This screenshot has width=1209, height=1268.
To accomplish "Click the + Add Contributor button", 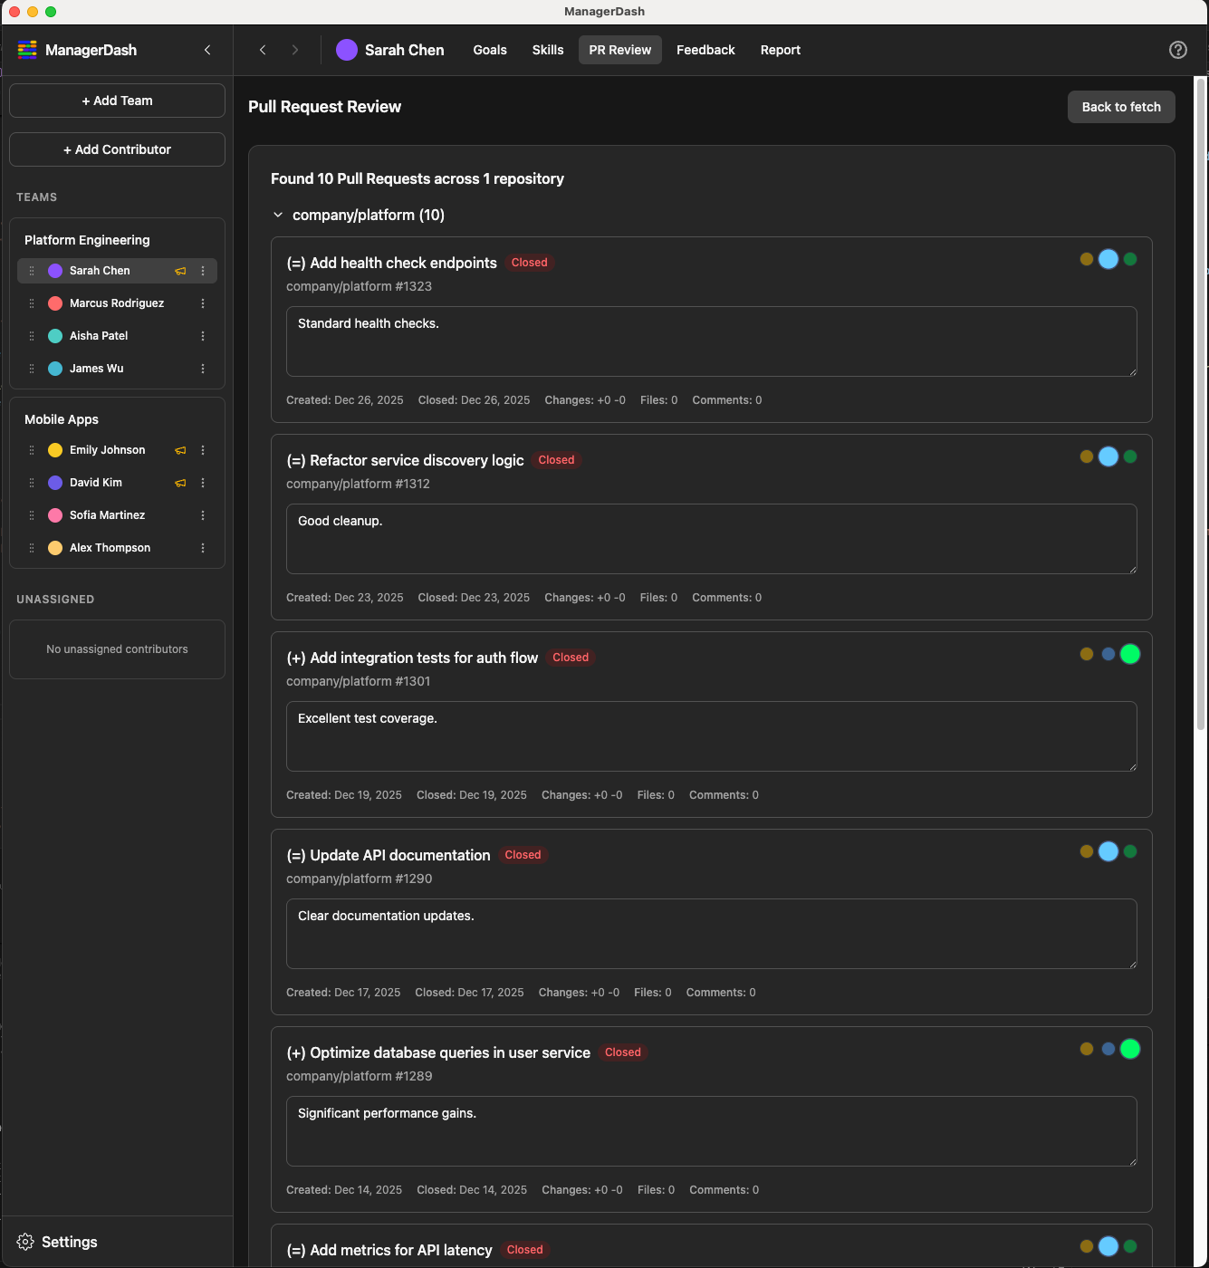I will click(116, 149).
